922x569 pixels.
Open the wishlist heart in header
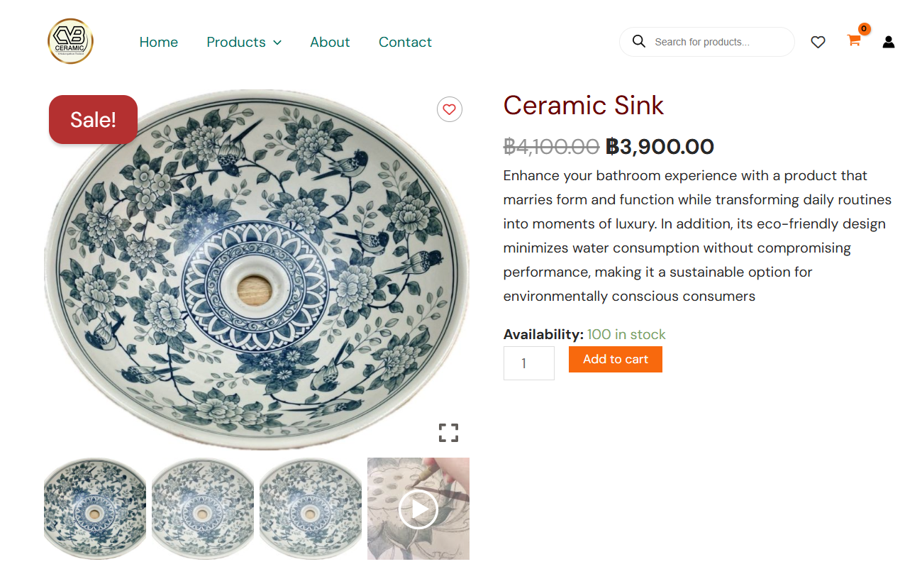[818, 42]
